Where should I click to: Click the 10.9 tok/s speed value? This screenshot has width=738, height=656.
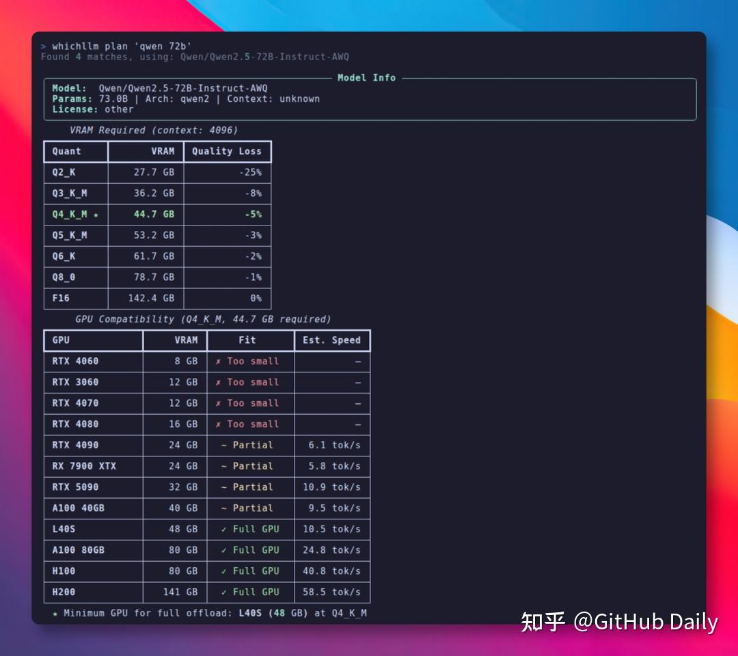point(332,487)
